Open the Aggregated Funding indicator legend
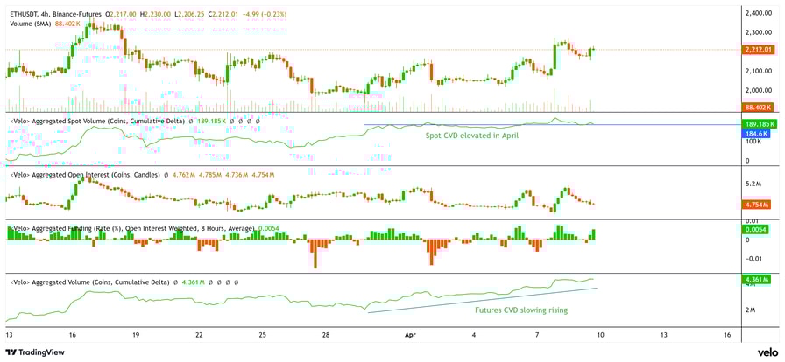This screenshot has height=362, width=785. click(x=131, y=228)
